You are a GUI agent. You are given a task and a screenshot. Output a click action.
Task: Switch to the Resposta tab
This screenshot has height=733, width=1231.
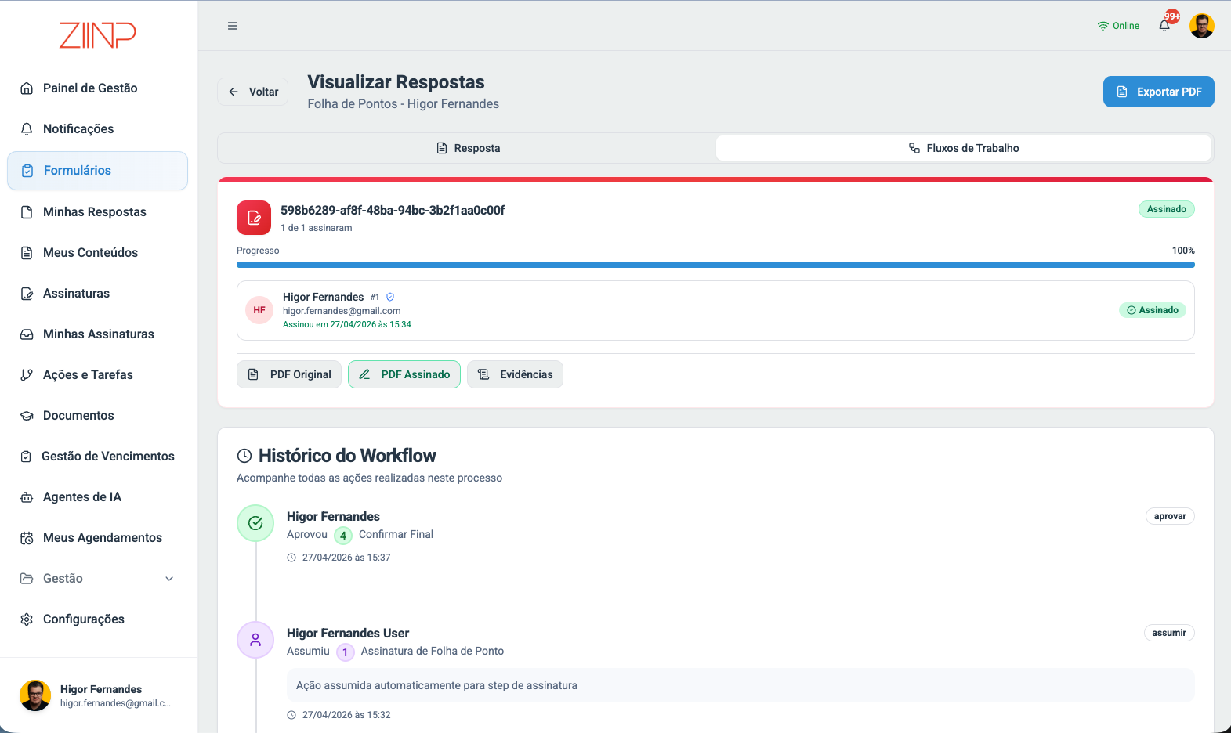(468, 148)
